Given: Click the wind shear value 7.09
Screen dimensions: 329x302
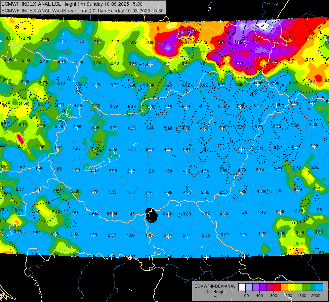Looking at the screenshot, I should pyautogui.click(x=240, y=106).
